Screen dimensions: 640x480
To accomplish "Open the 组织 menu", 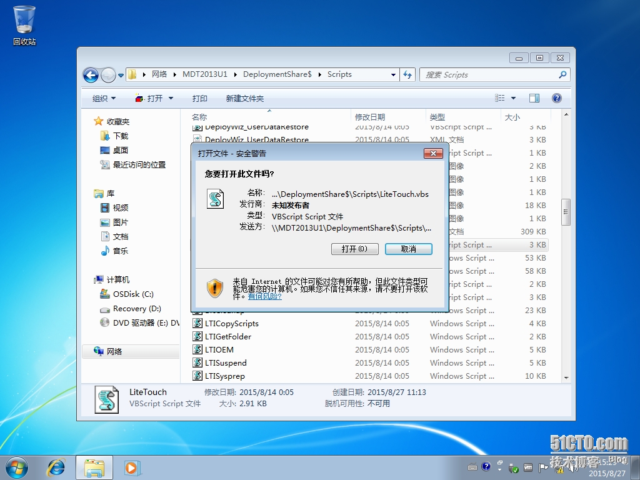I will point(104,98).
